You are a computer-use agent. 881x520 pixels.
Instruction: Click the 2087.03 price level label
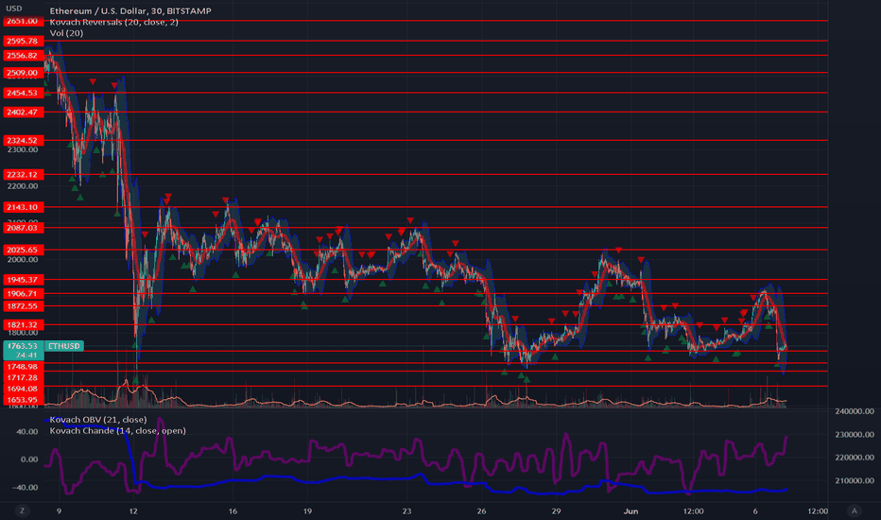point(23,228)
